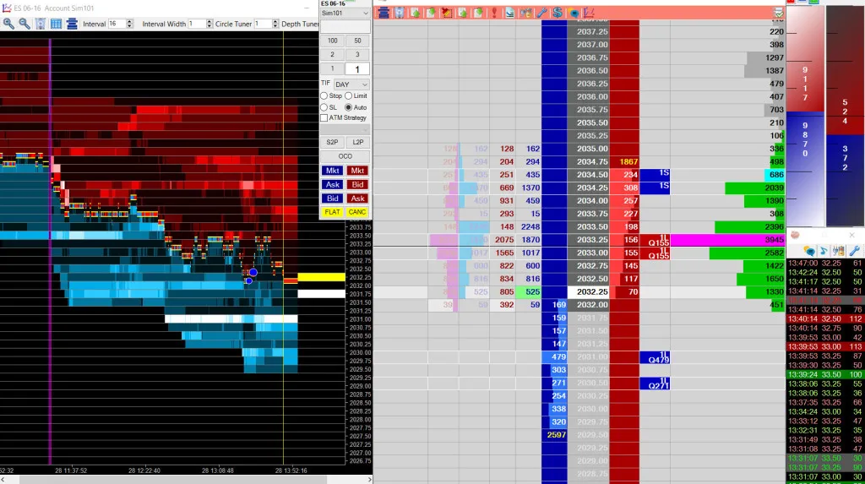Select the Stop order type radio
This screenshot has height=484, width=865.
coord(324,96)
